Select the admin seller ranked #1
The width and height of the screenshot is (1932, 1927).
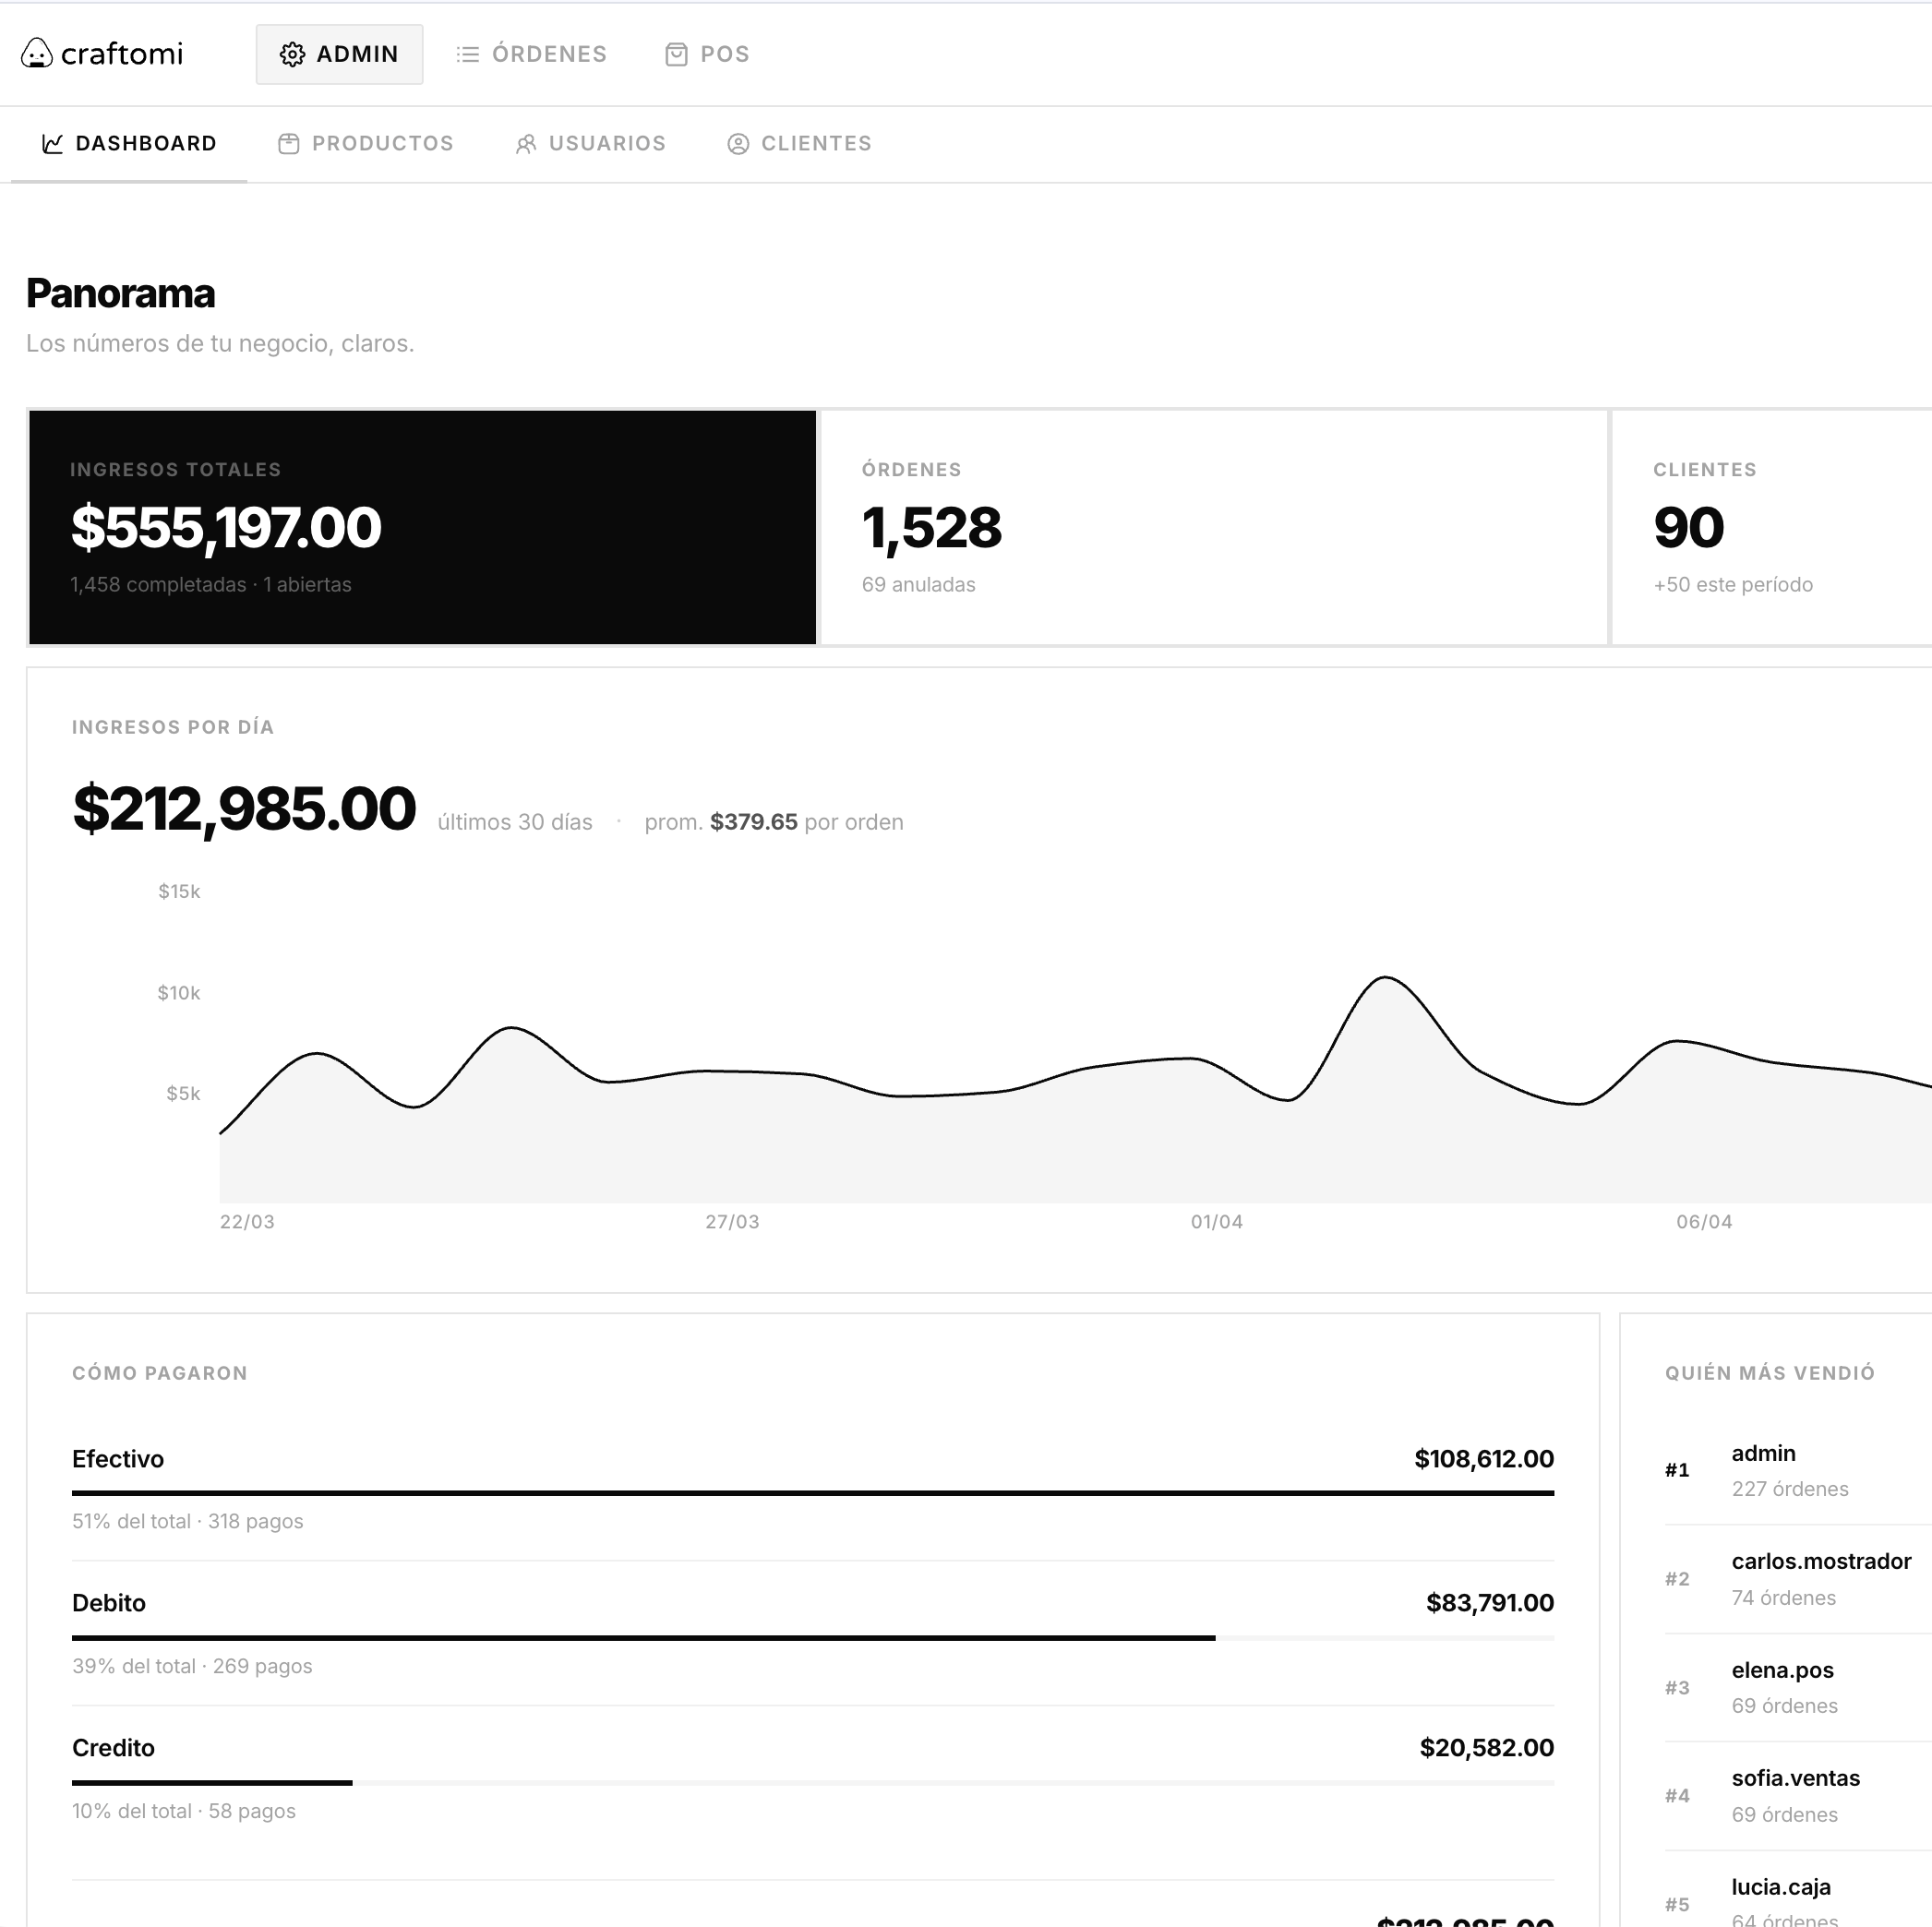(x=1798, y=1470)
